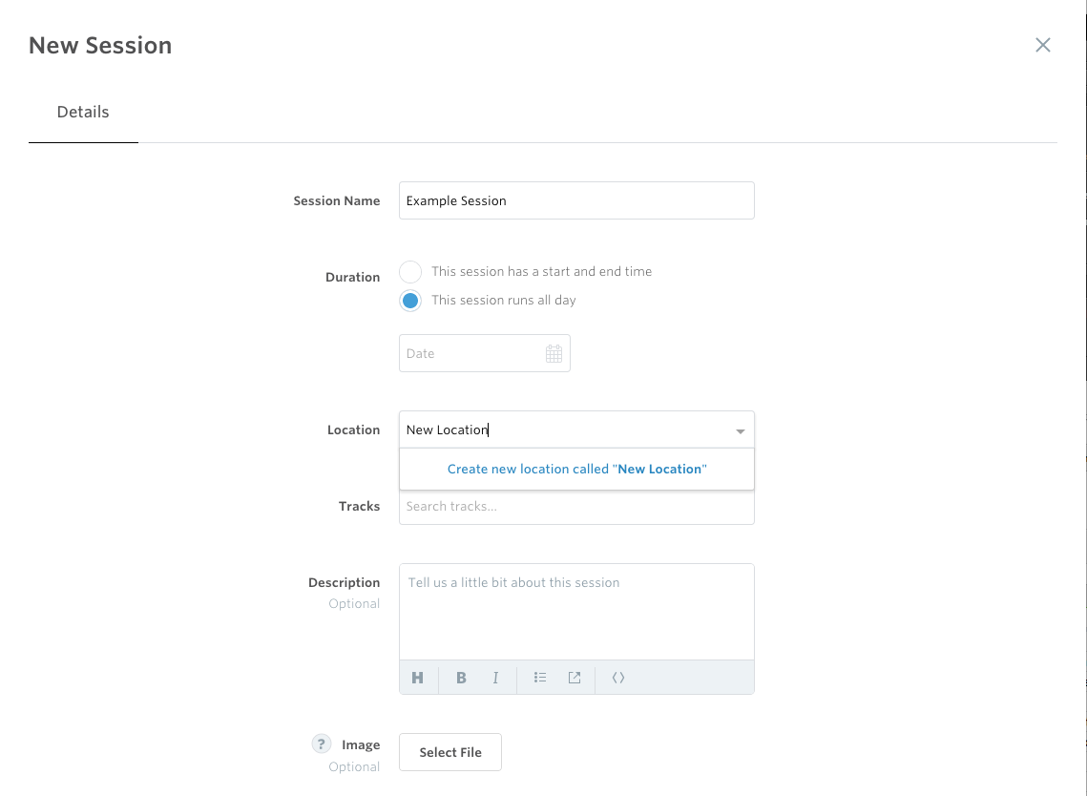This screenshot has height=796, width=1087.
Task: Open the code formatting tool
Action: [617, 677]
